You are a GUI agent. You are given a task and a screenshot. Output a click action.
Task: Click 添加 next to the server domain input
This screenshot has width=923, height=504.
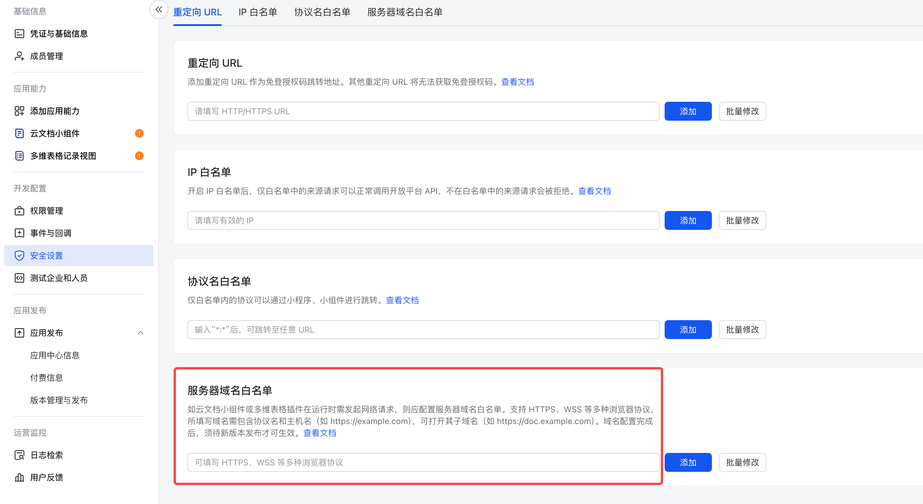[x=688, y=462]
